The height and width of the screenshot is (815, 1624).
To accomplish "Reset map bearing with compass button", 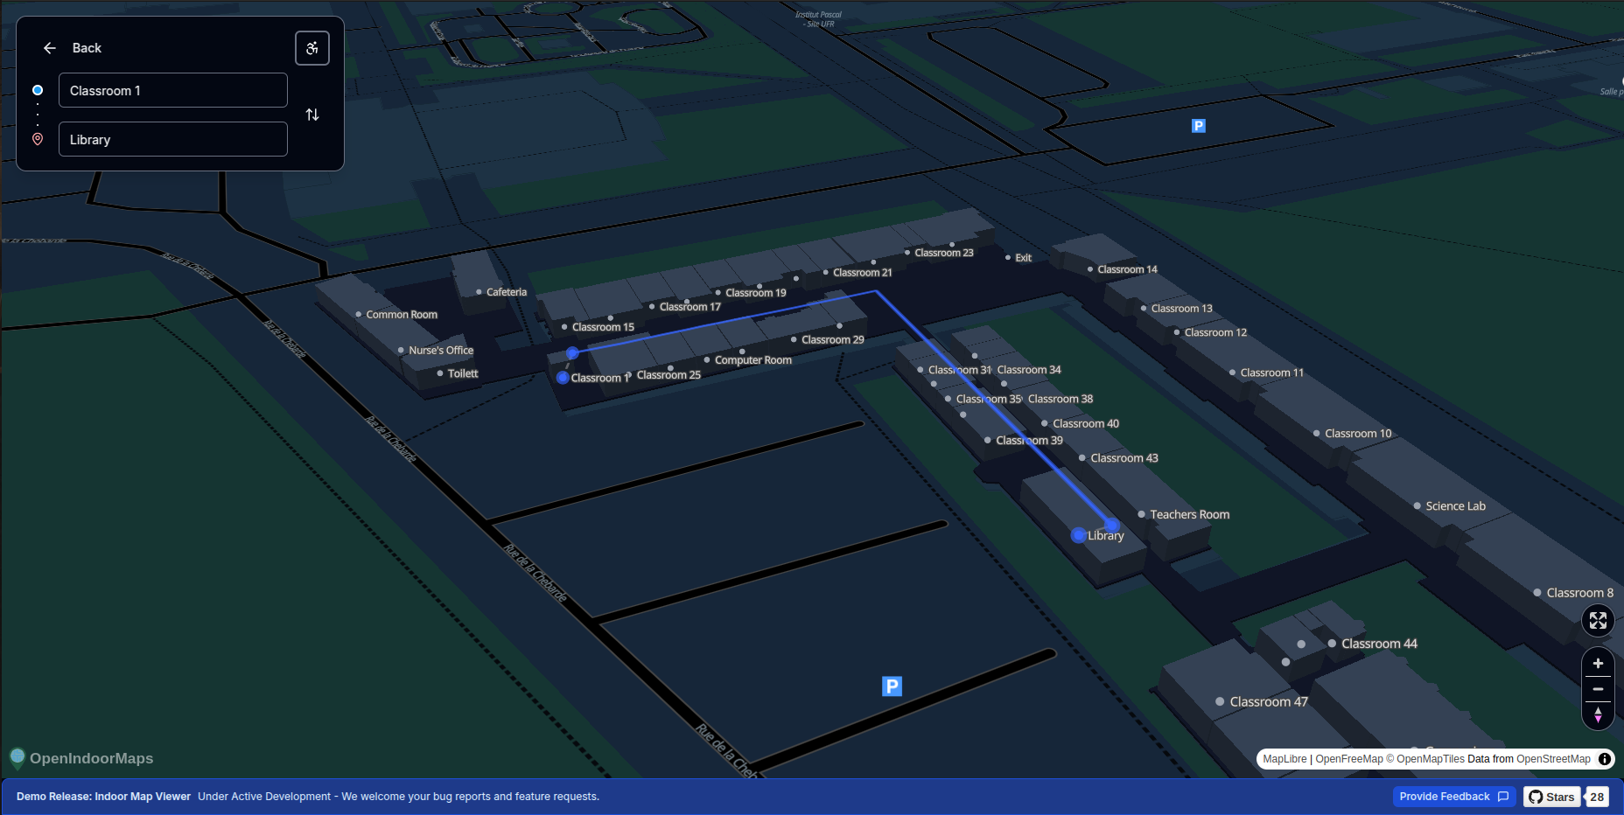I will pos(1598,715).
